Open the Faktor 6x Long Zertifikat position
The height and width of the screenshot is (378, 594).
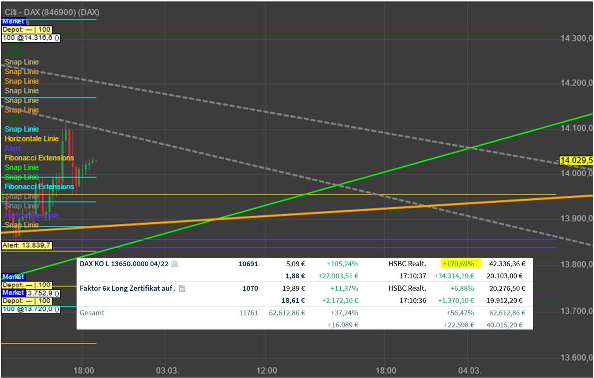[x=127, y=288]
